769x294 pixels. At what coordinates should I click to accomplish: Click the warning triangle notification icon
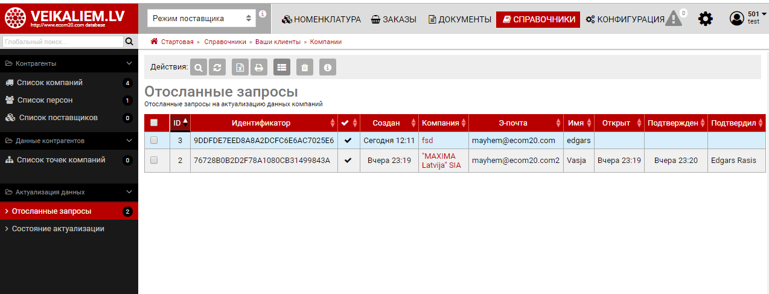[674, 19]
